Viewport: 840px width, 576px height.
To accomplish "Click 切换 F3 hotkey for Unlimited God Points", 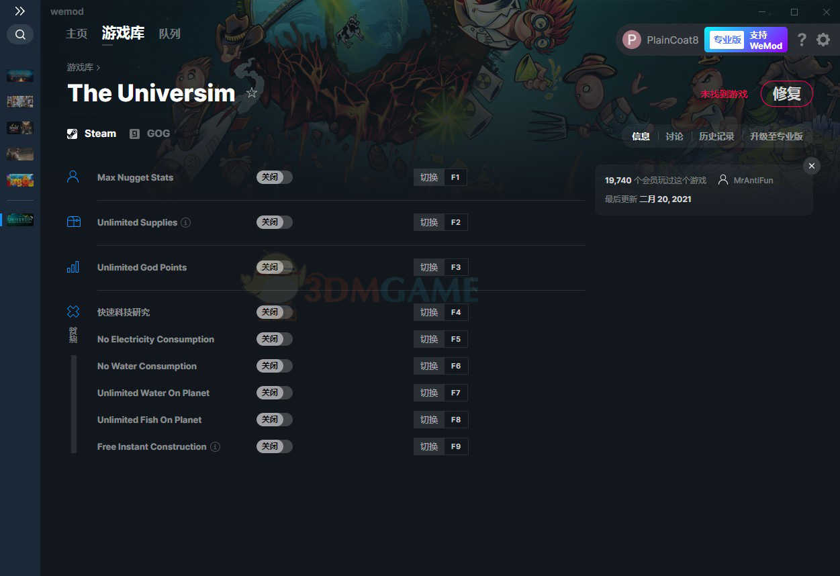I will tap(440, 267).
